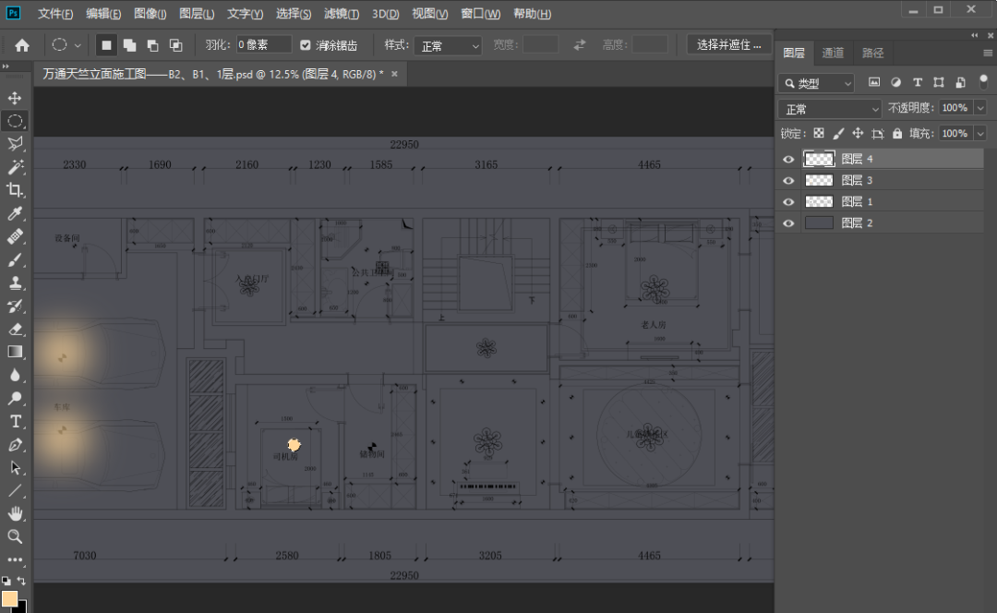Image resolution: width=997 pixels, height=613 pixels.
Task: Select the Crop tool
Action: tap(15, 190)
